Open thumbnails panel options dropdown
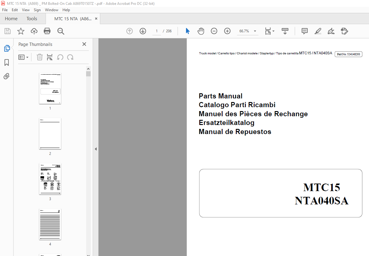369x256 pixels. coord(24,57)
